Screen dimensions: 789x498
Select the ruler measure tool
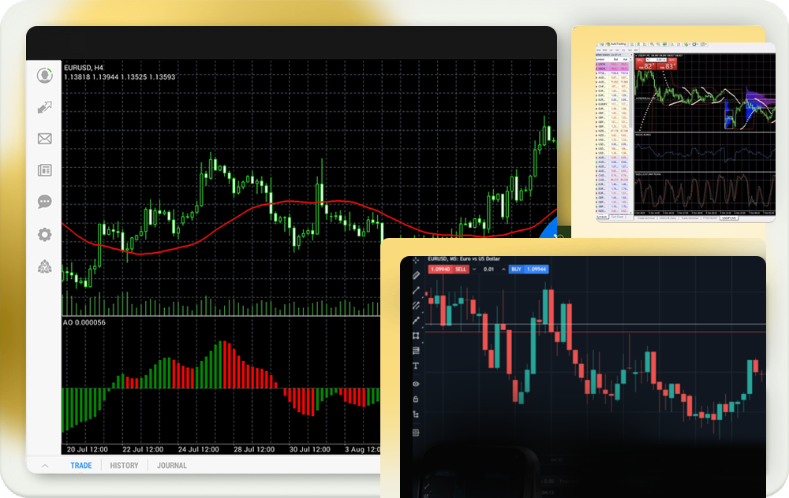(x=416, y=275)
